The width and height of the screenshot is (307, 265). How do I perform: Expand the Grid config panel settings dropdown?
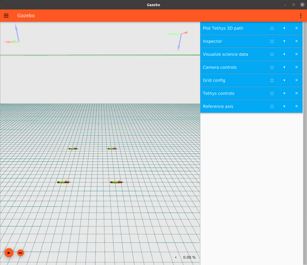tap(284, 80)
